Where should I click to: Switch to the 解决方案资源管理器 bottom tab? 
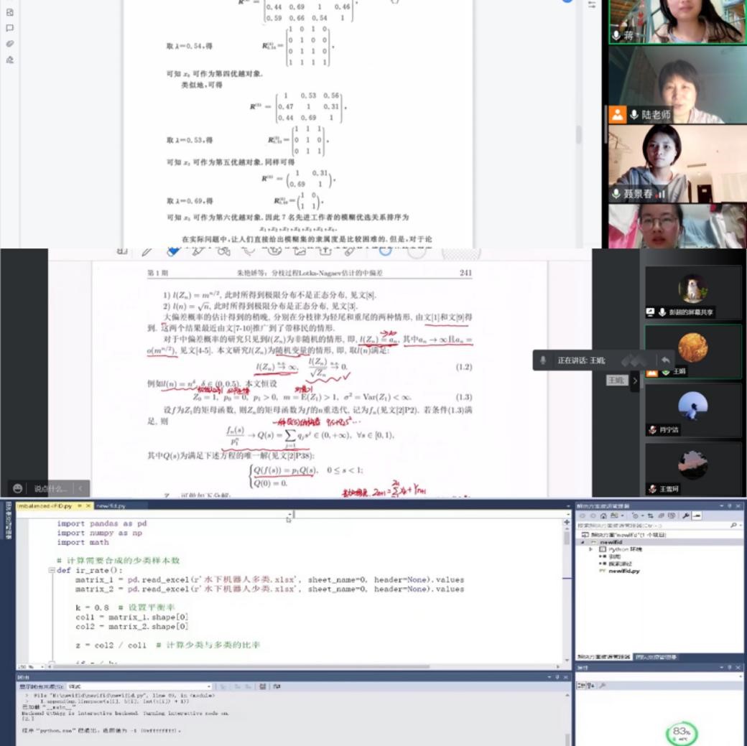click(x=604, y=657)
